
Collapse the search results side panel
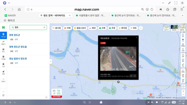51,61
